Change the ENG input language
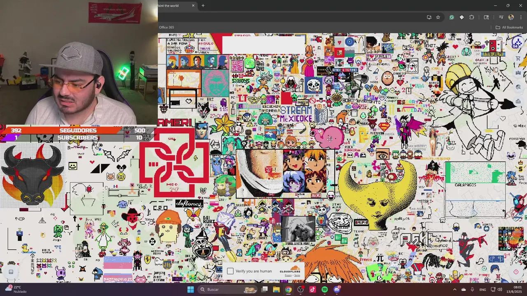The width and height of the screenshot is (527, 296). pos(483,289)
